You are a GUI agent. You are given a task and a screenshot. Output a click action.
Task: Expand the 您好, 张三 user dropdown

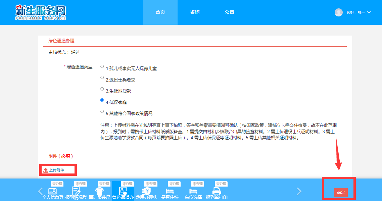[x=359, y=12]
